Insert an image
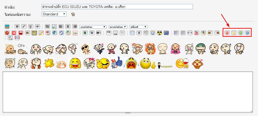Screen dimensions: 258x116 click(54, 26)
